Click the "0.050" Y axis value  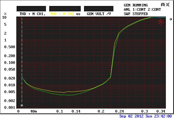tap(10, 69)
